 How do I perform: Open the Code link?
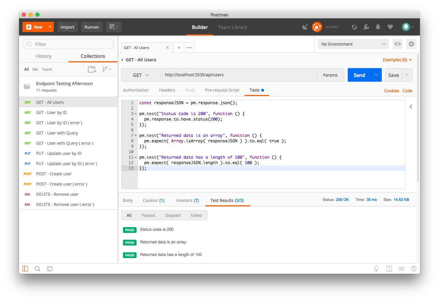(407, 91)
